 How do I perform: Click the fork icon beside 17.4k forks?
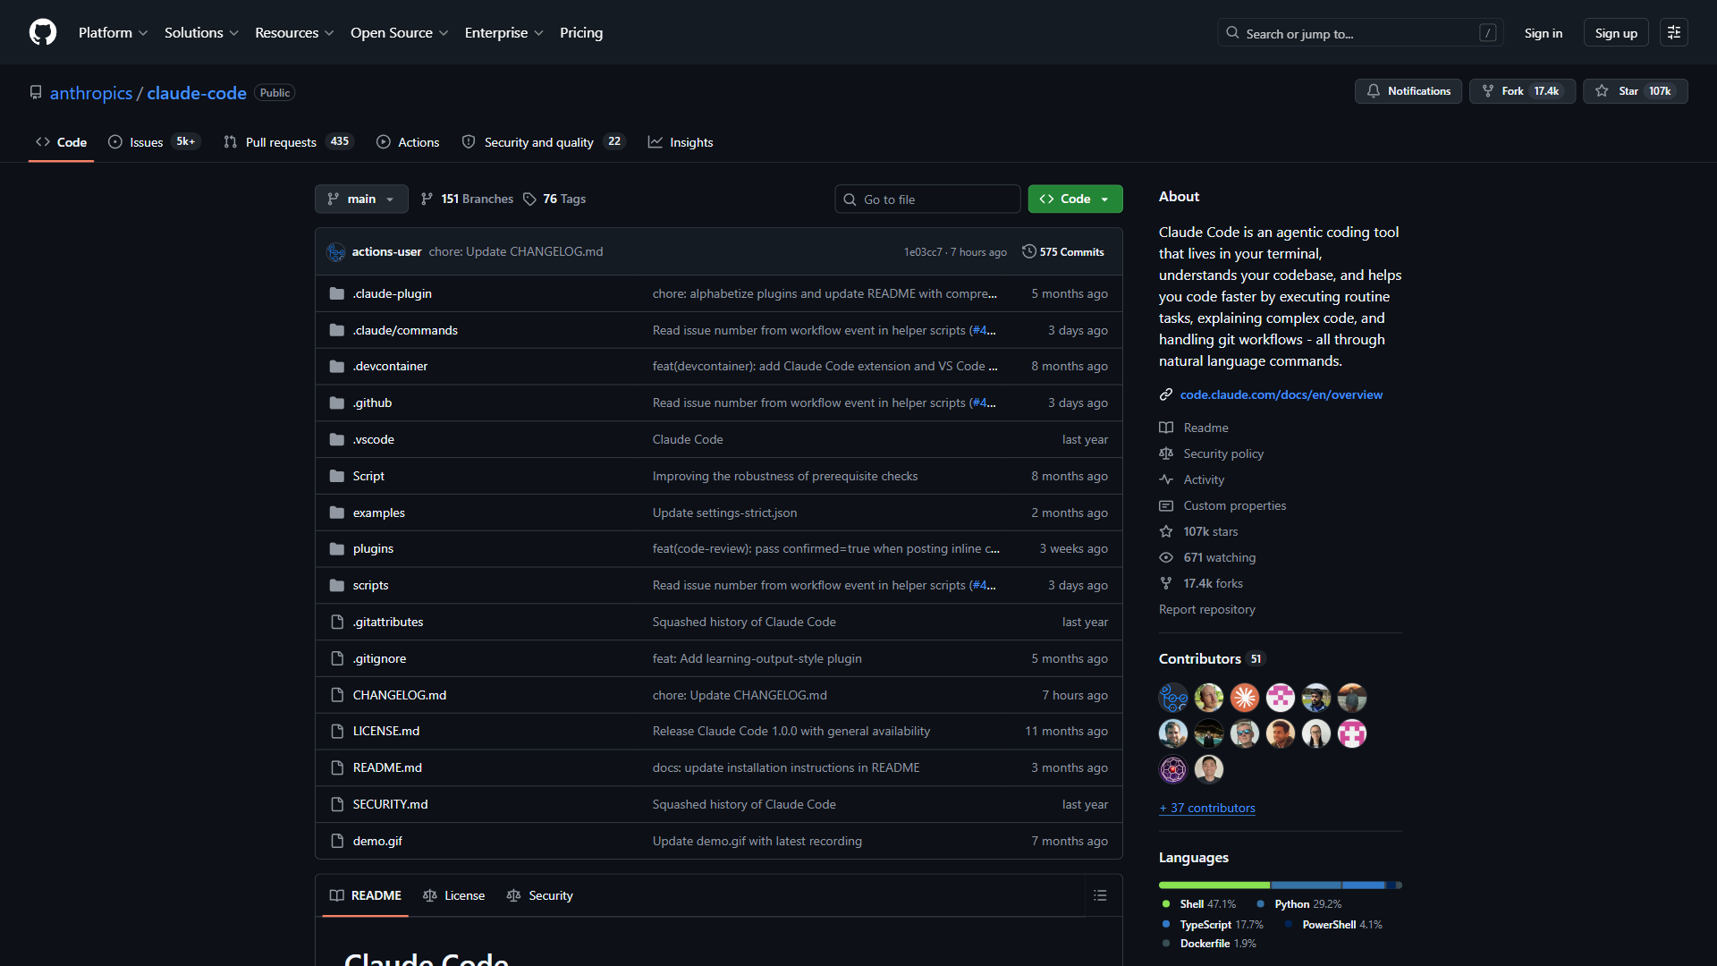(1166, 583)
